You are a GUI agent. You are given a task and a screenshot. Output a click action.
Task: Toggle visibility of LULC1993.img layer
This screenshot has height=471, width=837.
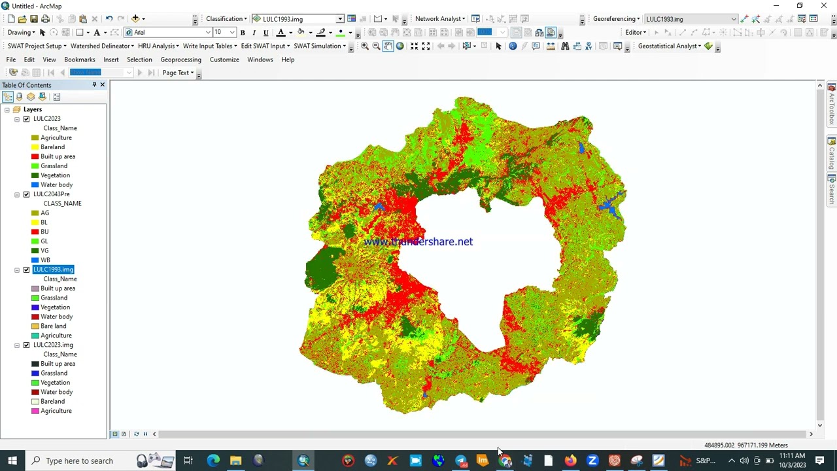[x=26, y=270]
